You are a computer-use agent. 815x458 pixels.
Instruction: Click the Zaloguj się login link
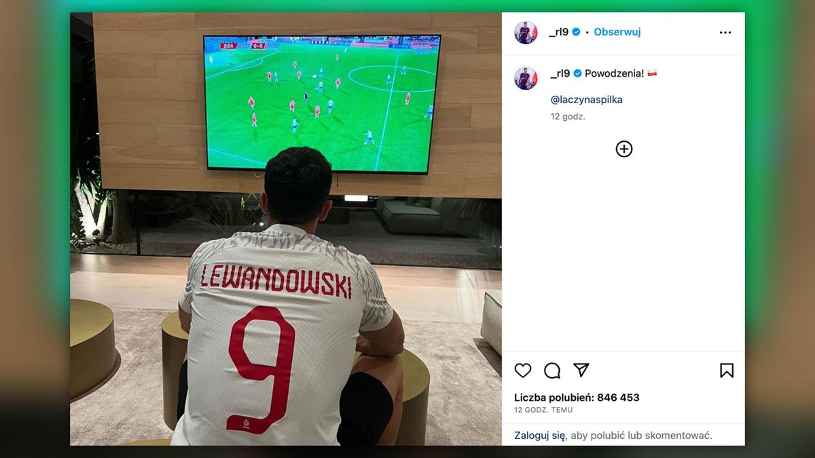click(540, 436)
